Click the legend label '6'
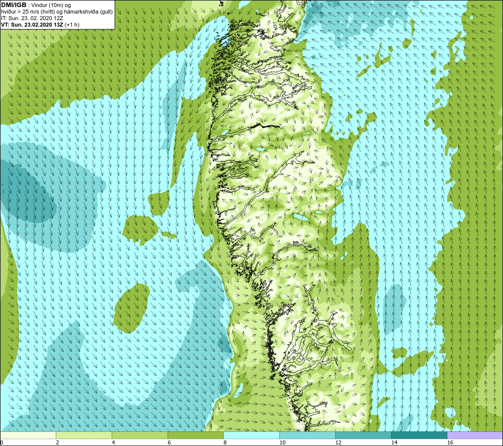 tap(169, 443)
